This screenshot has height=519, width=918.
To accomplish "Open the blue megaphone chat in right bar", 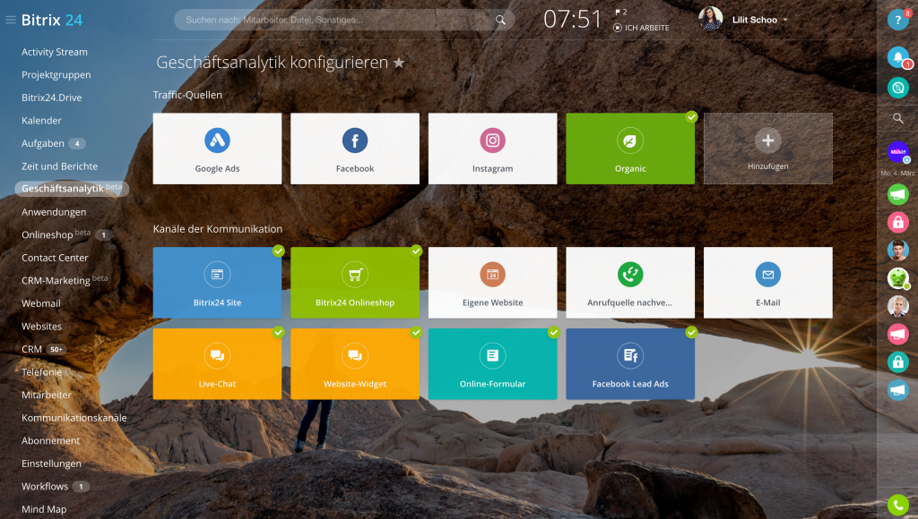I will pos(897,390).
